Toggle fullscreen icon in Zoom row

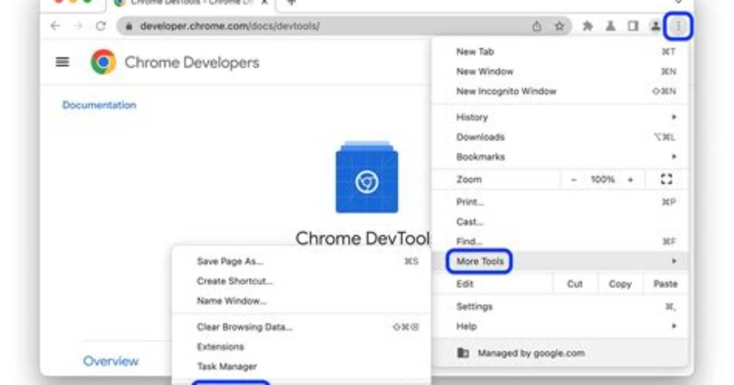(666, 179)
